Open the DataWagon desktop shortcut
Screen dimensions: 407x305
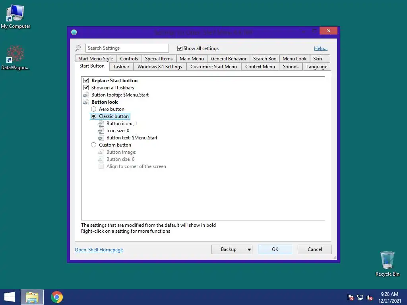[16, 58]
